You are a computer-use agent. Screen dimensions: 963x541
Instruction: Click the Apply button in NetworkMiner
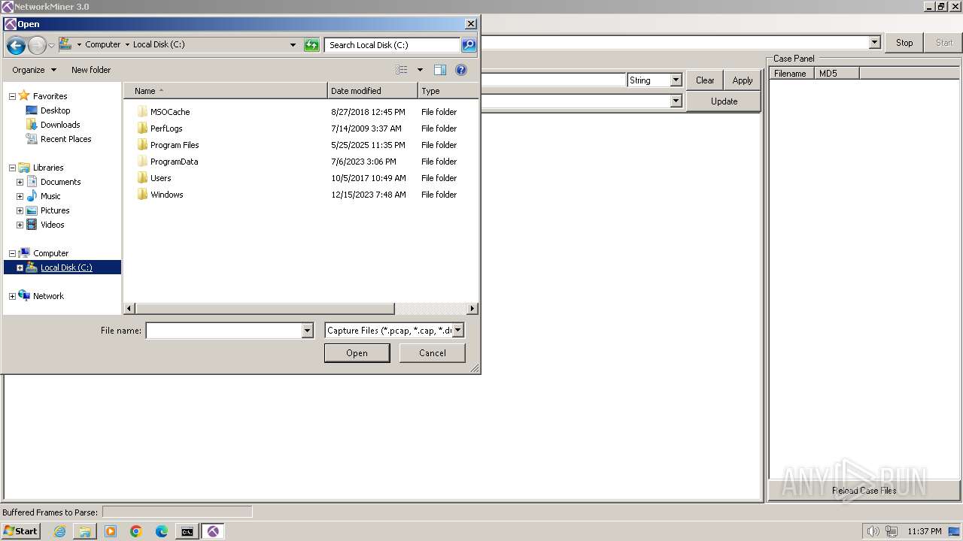pos(743,80)
